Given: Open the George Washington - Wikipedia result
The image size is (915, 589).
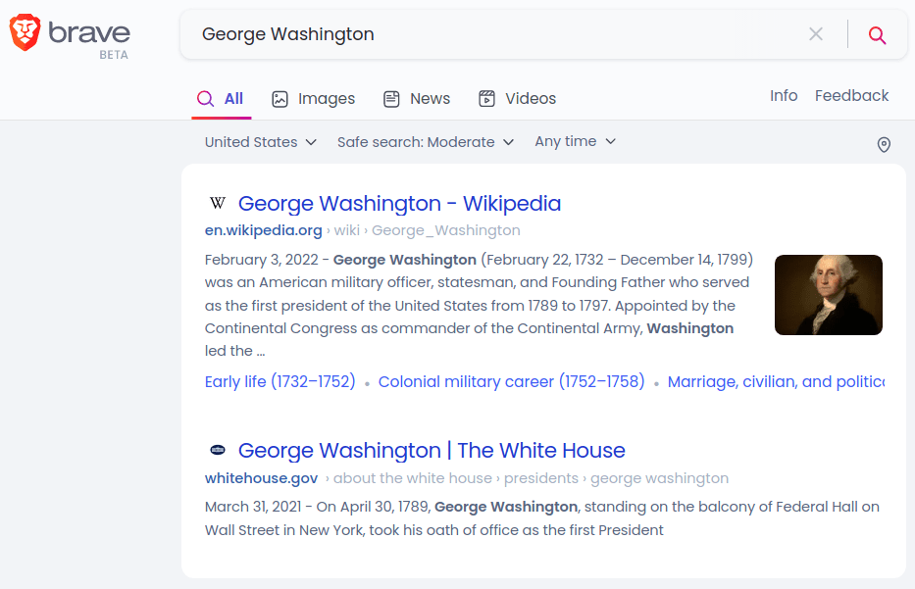Looking at the screenshot, I should pos(399,204).
